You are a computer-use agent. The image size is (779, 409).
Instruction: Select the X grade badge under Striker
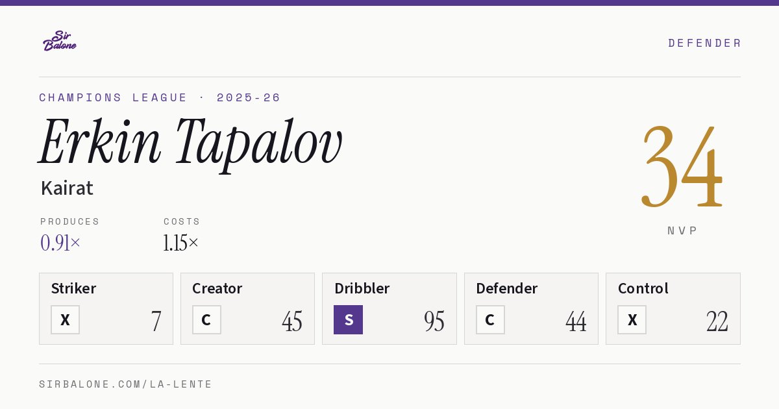click(x=65, y=320)
